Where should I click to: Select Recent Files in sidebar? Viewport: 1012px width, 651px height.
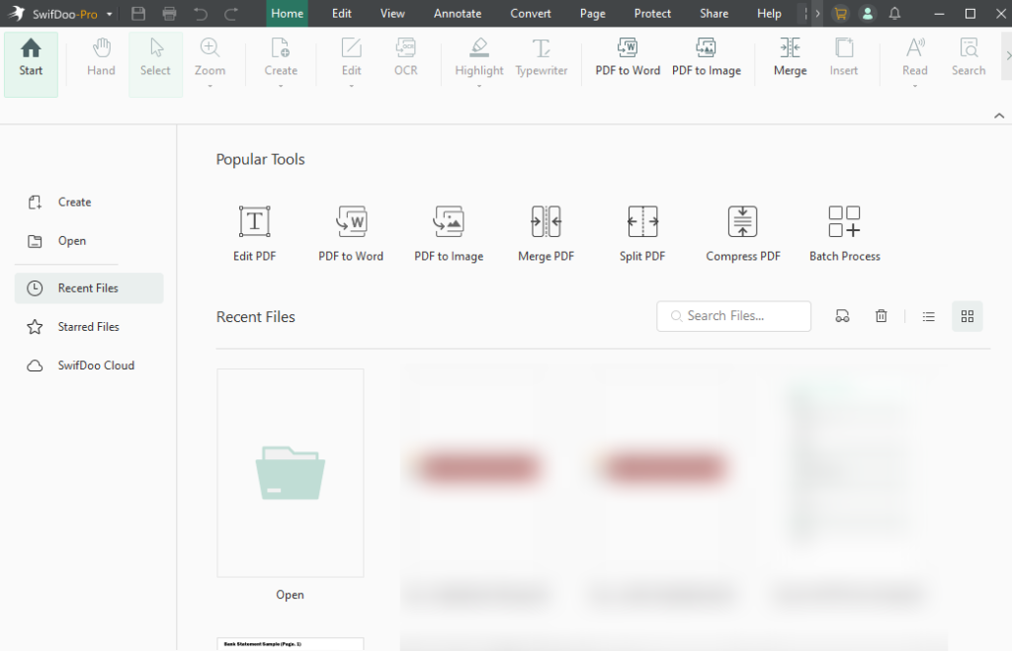[89, 287]
